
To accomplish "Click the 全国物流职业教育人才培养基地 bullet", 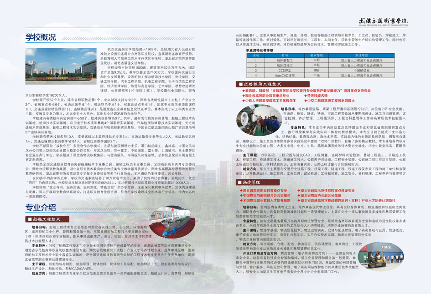I will tap(265, 201).
